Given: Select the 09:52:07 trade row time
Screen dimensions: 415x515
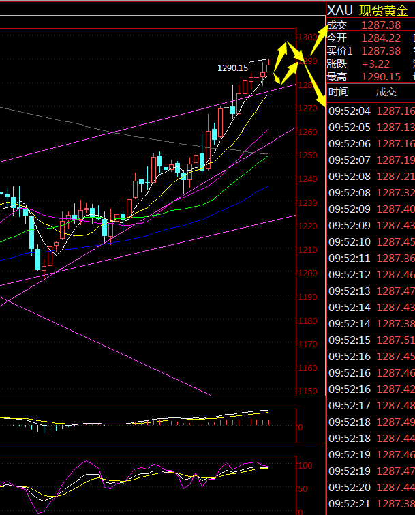Looking at the screenshot, I should click(x=350, y=160).
